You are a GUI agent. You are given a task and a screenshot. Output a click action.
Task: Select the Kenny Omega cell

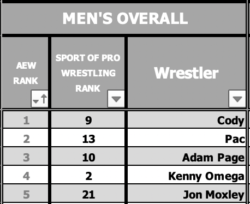coord(187,175)
